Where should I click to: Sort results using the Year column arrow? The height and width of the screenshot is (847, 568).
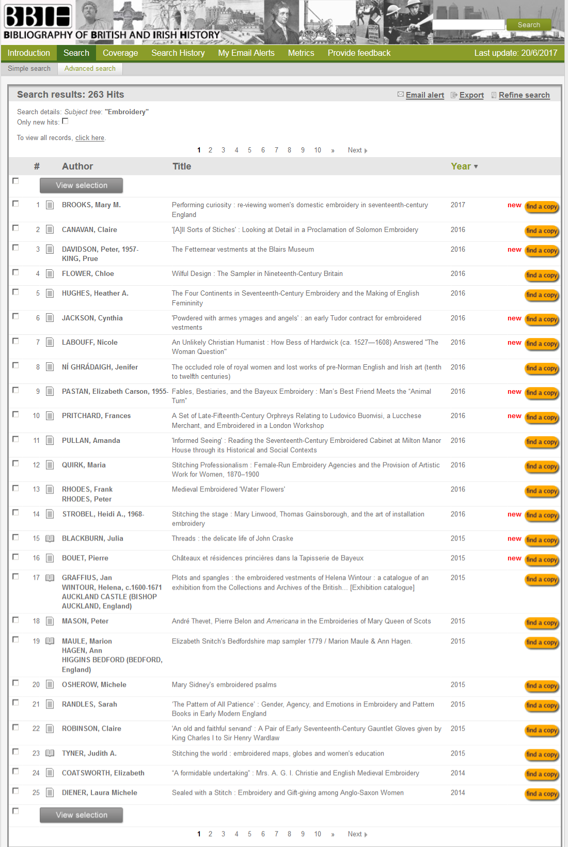tap(476, 167)
